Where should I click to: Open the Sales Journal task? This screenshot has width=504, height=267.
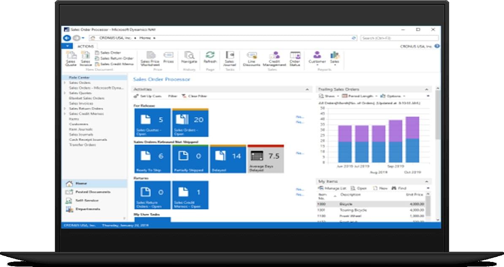click(x=230, y=58)
